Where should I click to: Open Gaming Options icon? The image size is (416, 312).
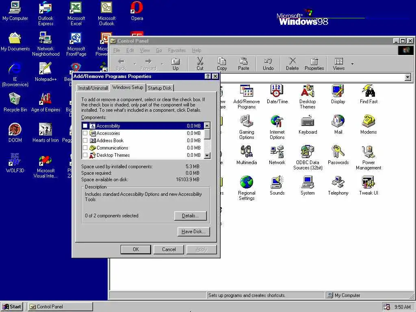[247, 127]
